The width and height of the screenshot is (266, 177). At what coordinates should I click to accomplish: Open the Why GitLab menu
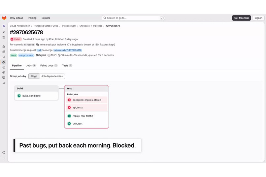coord(17,18)
